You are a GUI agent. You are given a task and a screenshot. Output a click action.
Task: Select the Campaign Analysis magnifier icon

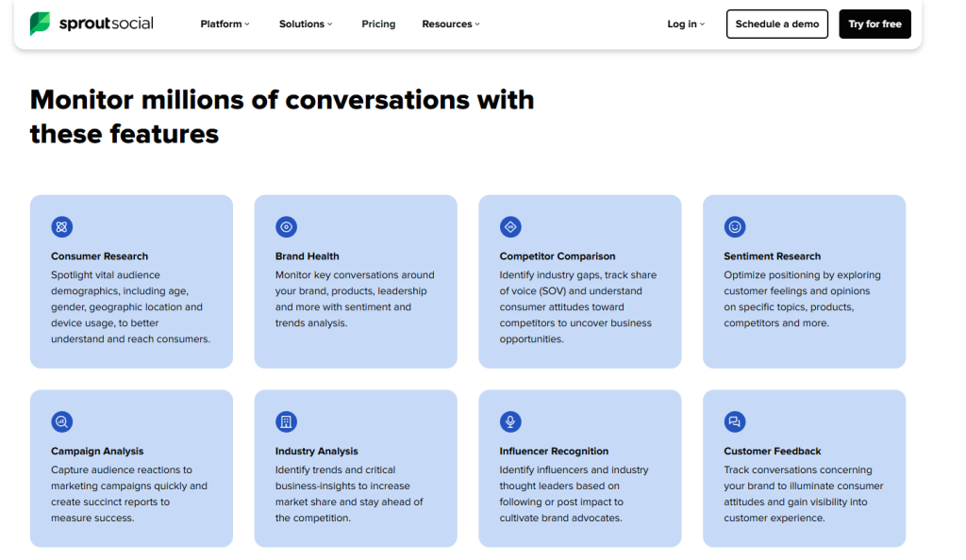coord(61,421)
